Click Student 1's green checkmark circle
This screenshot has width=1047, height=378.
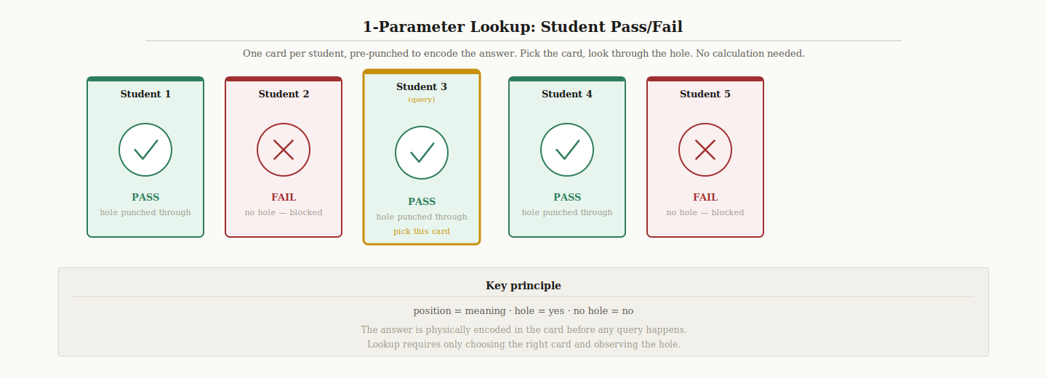[145, 150]
